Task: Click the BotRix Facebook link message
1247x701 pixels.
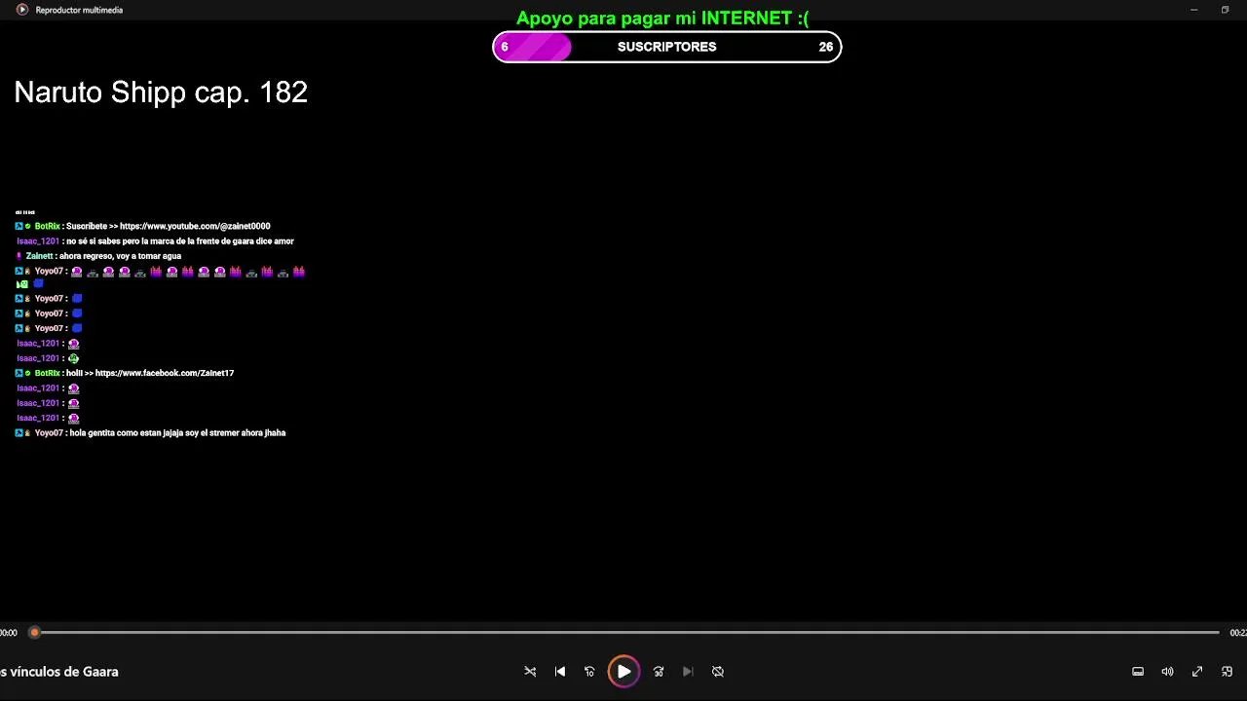Action: tap(125, 373)
